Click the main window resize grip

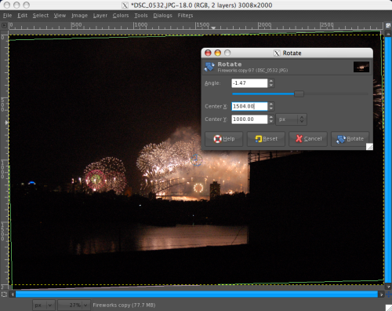pos(389,308)
